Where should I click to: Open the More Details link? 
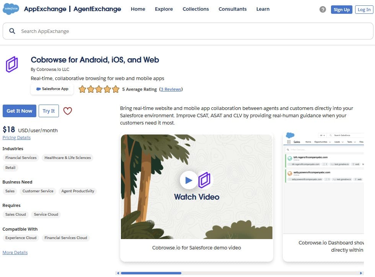pyautogui.click(x=15, y=252)
